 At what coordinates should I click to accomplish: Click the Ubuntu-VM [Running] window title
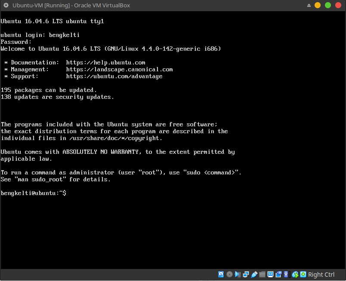point(71,5)
